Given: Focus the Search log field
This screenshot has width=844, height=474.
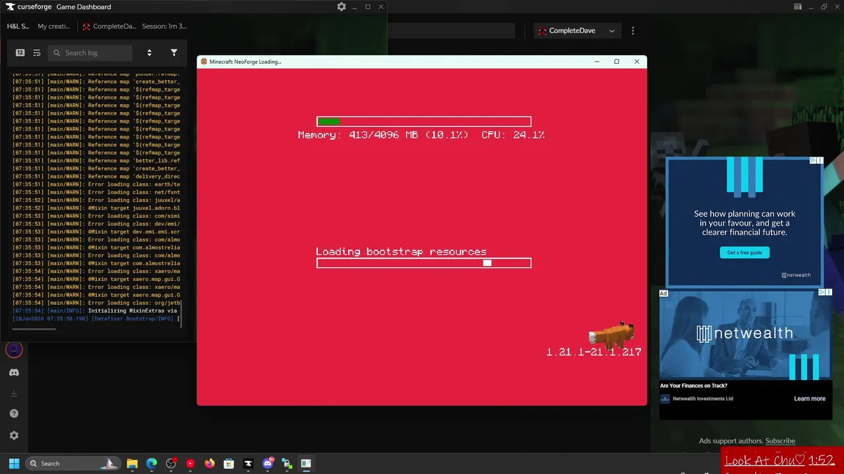Looking at the screenshot, I should [x=90, y=53].
